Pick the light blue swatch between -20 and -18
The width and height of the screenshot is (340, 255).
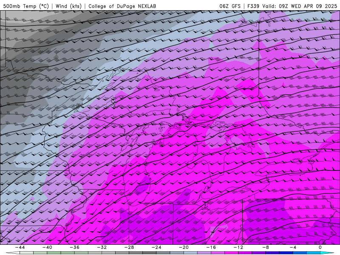[x=190, y=253]
